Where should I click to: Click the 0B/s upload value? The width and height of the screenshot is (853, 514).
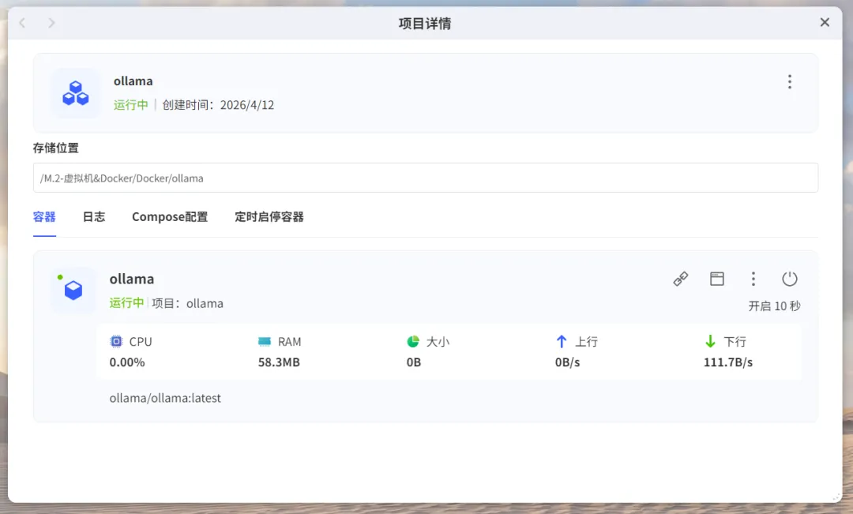tap(567, 362)
